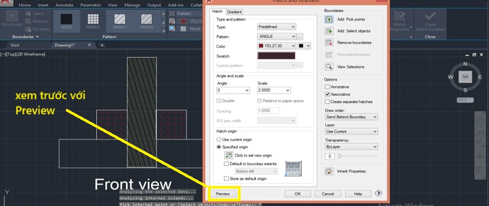Click the transparency value input field
The height and width of the screenshot is (206, 489).
pos(330,156)
